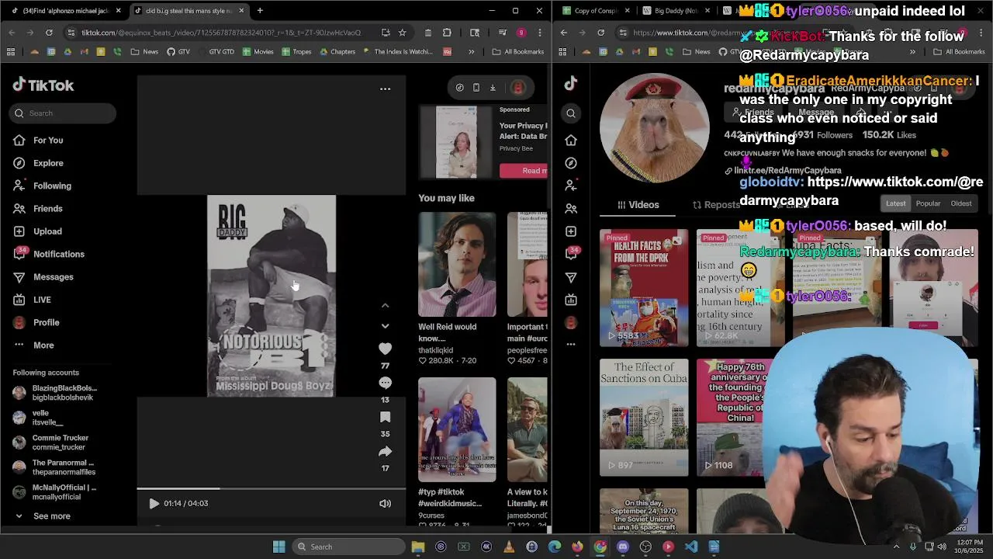Image resolution: width=993 pixels, height=559 pixels.
Task: Show more bookmarks in left browser
Action: (471, 52)
